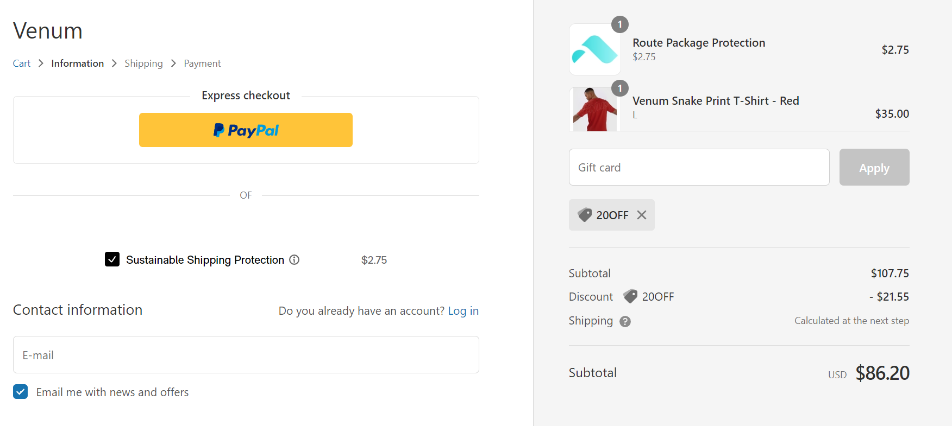Select the Information breadcrumb step
Image resolution: width=952 pixels, height=426 pixels.
pyautogui.click(x=78, y=63)
